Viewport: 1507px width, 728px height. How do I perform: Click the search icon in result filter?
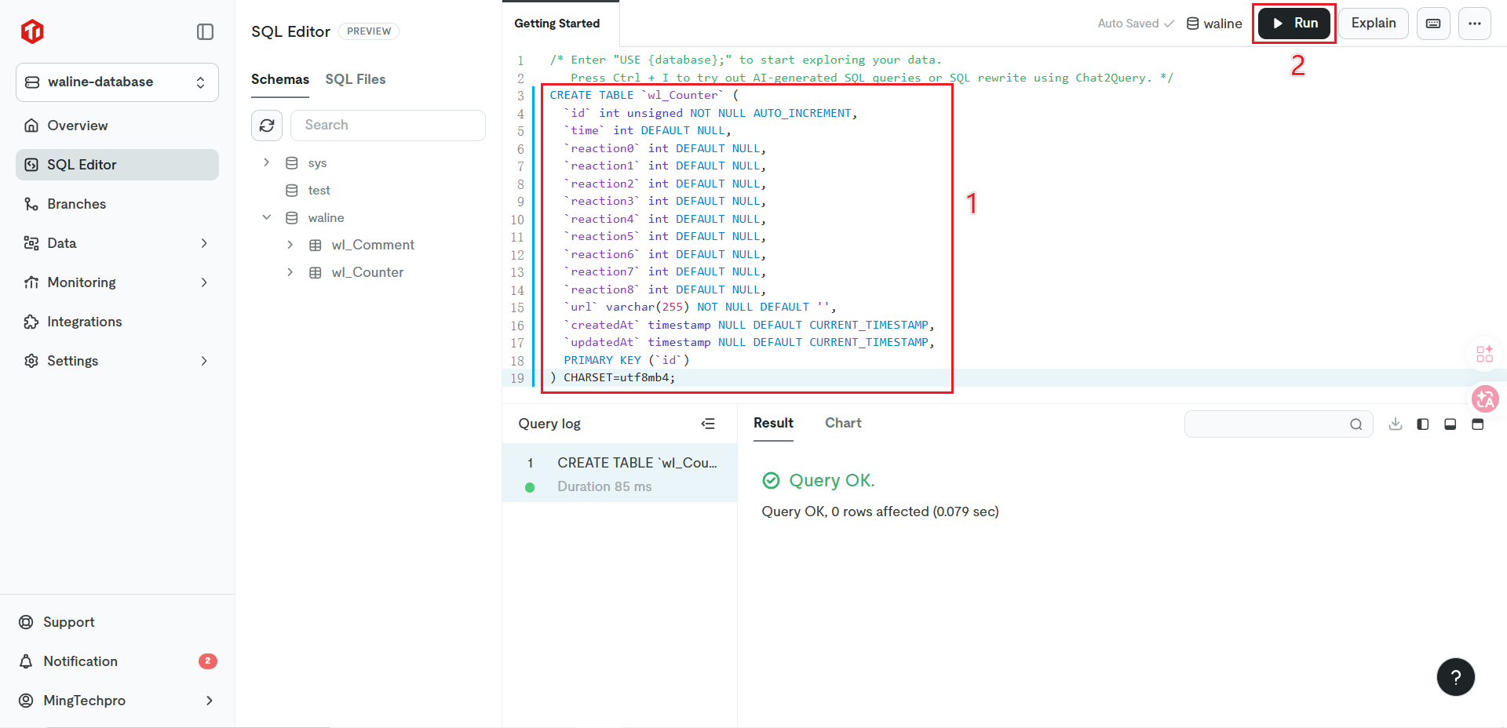click(x=1356, y=424)
